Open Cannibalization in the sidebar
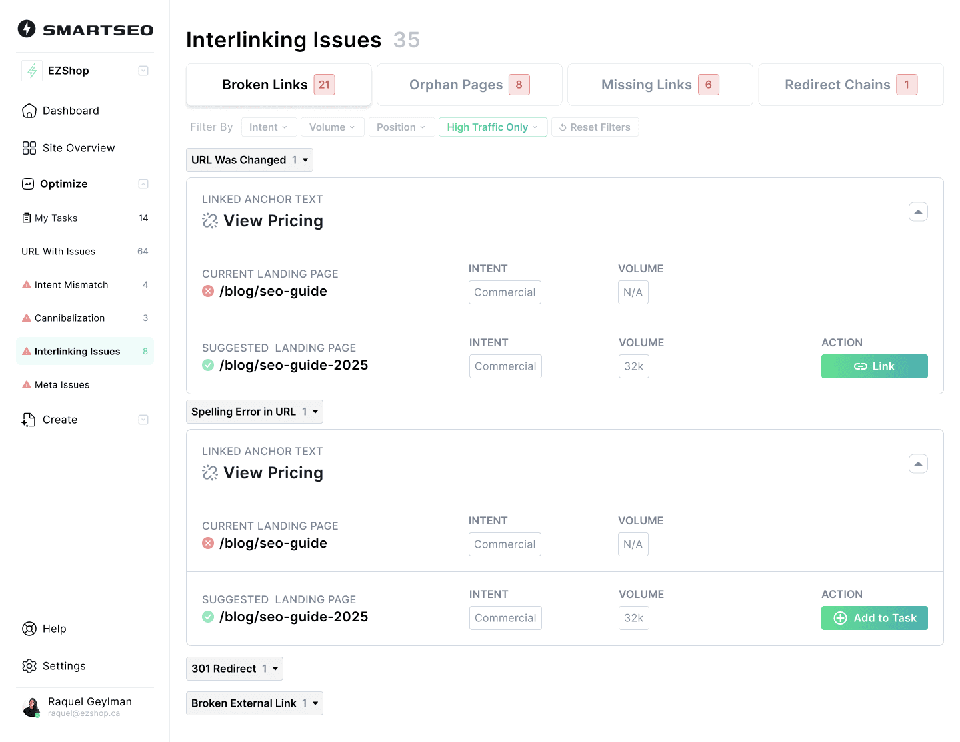 85,318
